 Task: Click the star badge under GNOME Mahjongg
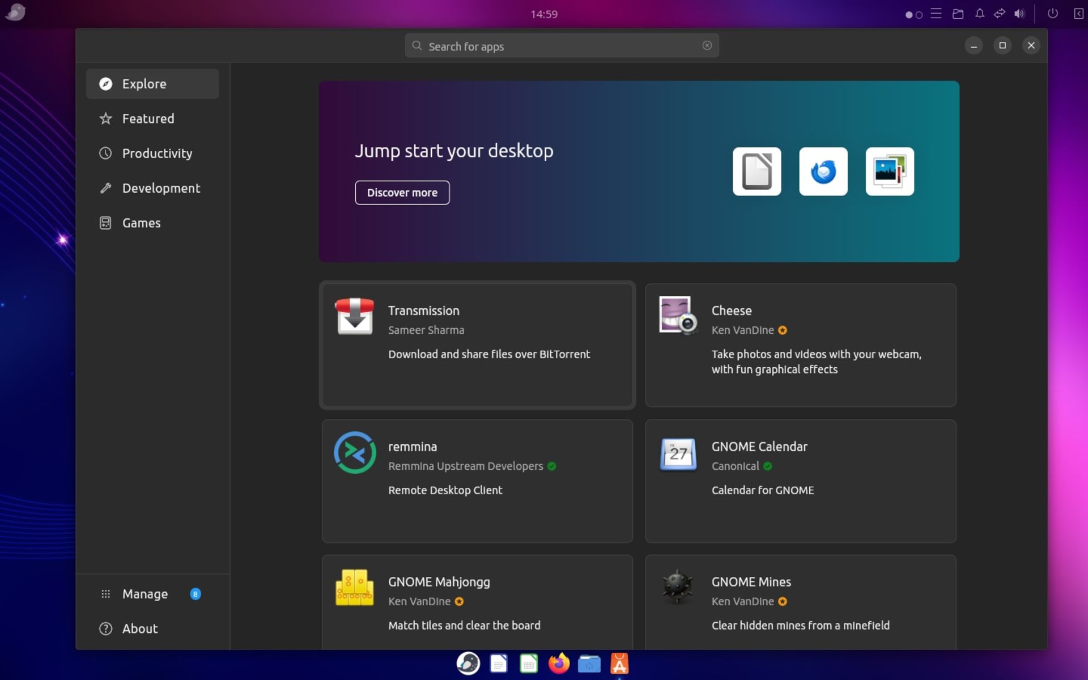click(x=459, y=601)
